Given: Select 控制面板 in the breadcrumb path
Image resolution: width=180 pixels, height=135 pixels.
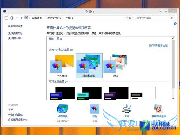Looking at the screenshot, I should pyautogui.click(x=37, y=18).
